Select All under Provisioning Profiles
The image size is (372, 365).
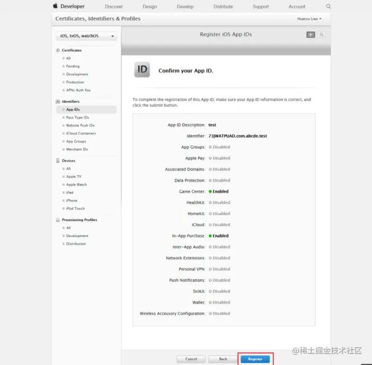[x=68, y=228]
